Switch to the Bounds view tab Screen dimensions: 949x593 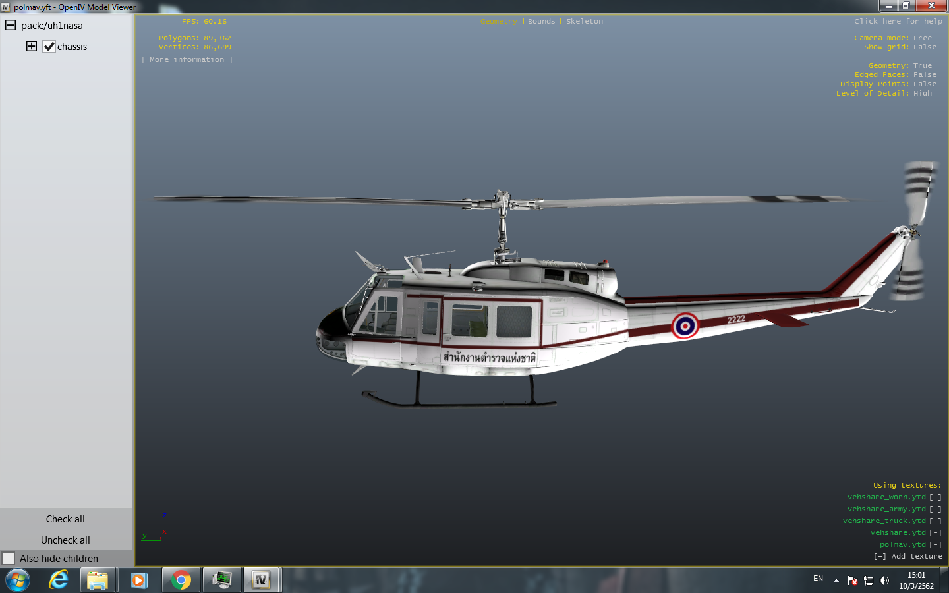pos(542,22)
